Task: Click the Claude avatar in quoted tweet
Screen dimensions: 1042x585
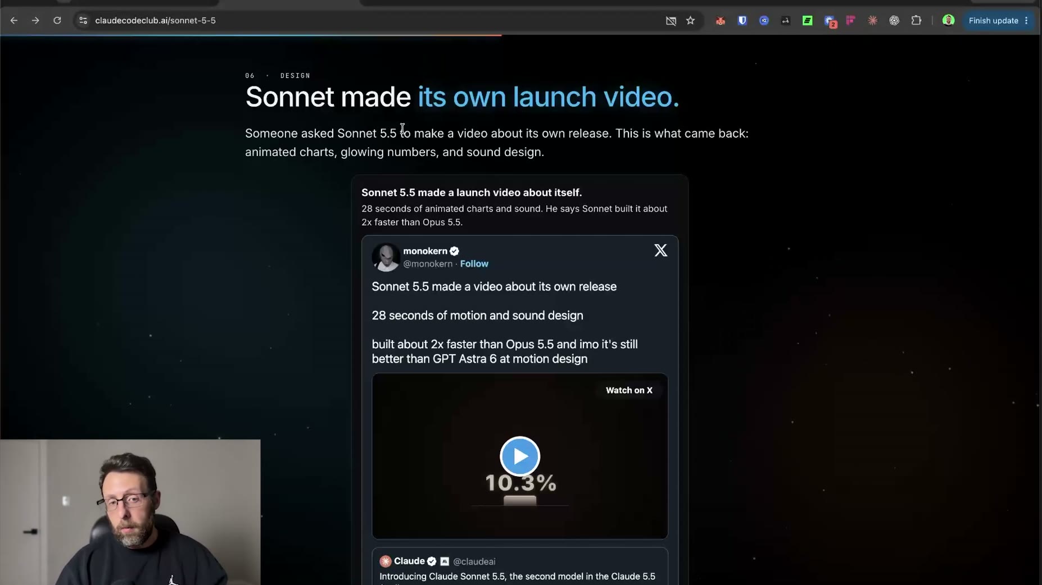Action: coord(385,561)
